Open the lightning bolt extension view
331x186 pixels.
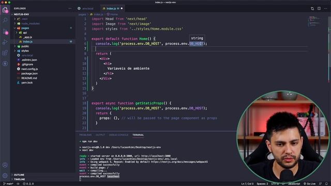[x=5, y=64]
